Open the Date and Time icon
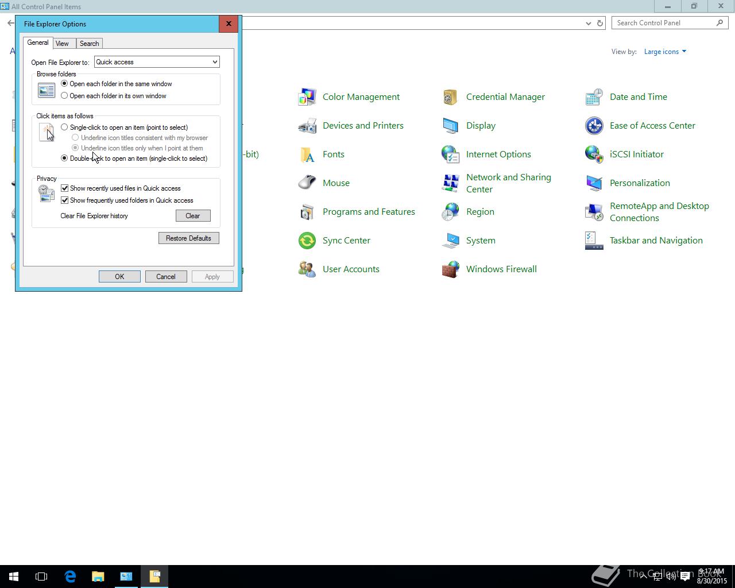Viewport: 735px width, 588px height. (594, 97)
